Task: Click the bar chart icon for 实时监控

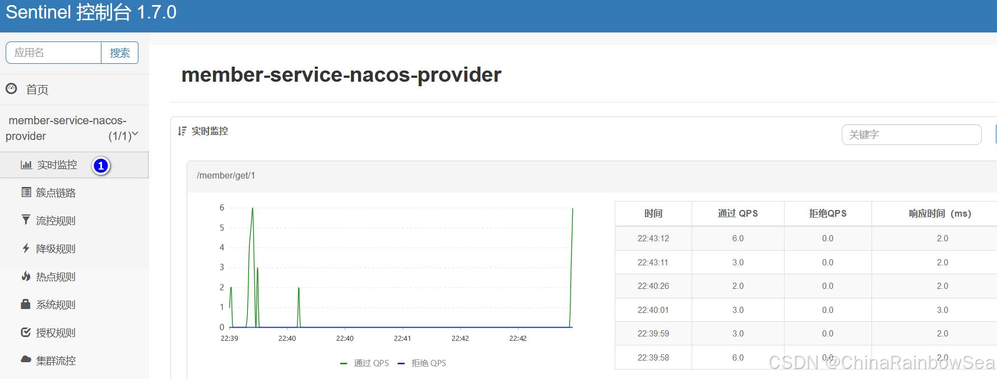Action: tap(26, 165)
